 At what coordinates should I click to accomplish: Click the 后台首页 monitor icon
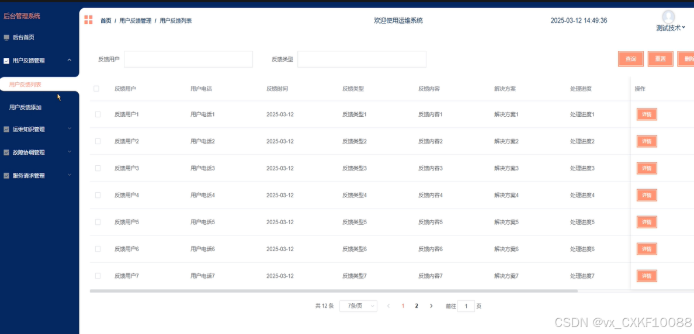tap(6, 37)
